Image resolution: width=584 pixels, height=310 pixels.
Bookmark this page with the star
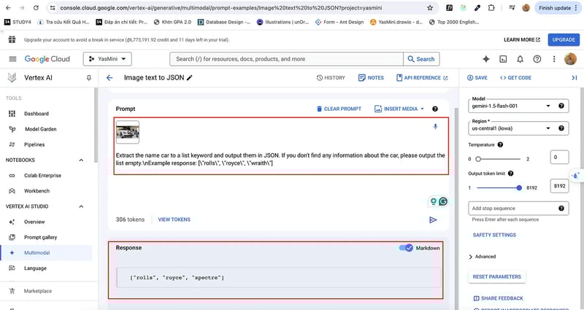tap(430, 8)
